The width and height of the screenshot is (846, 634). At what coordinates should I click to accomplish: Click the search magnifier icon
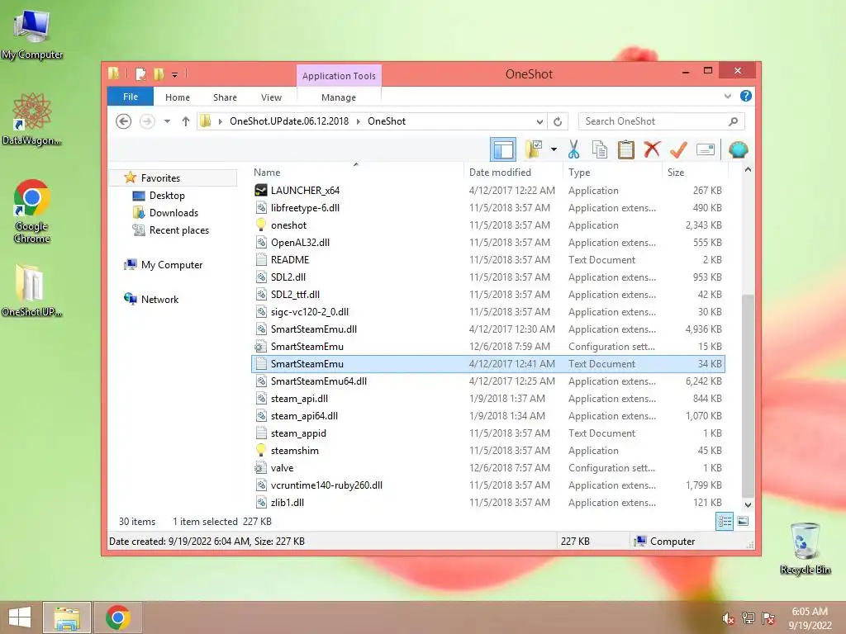pos(734,121)
